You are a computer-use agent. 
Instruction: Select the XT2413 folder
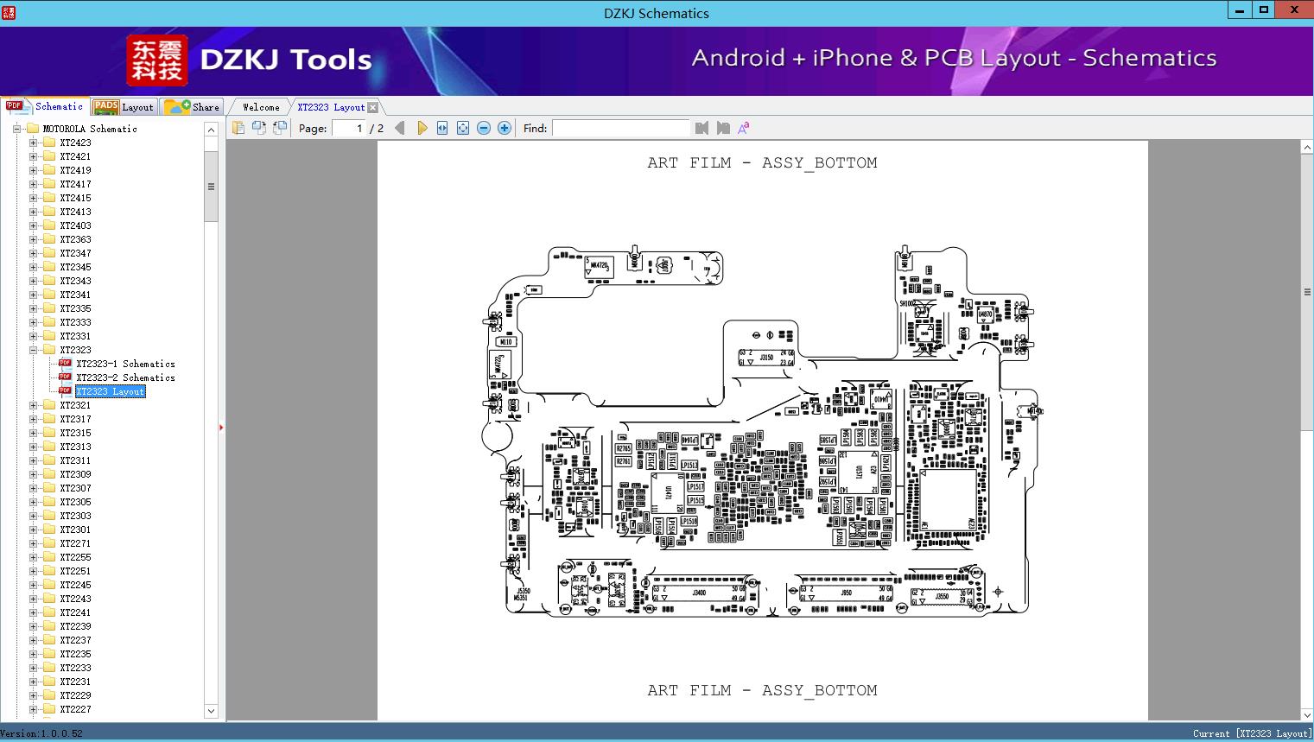point(75,212)
